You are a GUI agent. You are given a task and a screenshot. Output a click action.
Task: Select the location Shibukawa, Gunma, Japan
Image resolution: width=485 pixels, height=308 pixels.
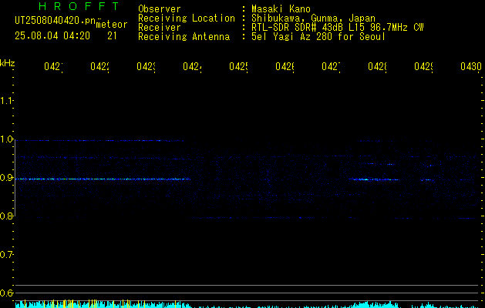point(313,18)
